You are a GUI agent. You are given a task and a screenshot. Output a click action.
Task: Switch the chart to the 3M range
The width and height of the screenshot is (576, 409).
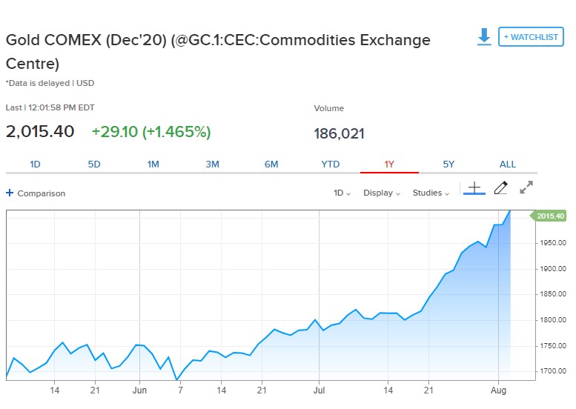tap(213, 164)
